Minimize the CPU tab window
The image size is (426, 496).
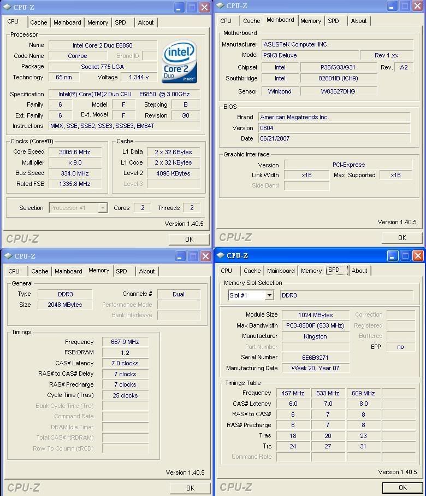(x=179, y=7)
